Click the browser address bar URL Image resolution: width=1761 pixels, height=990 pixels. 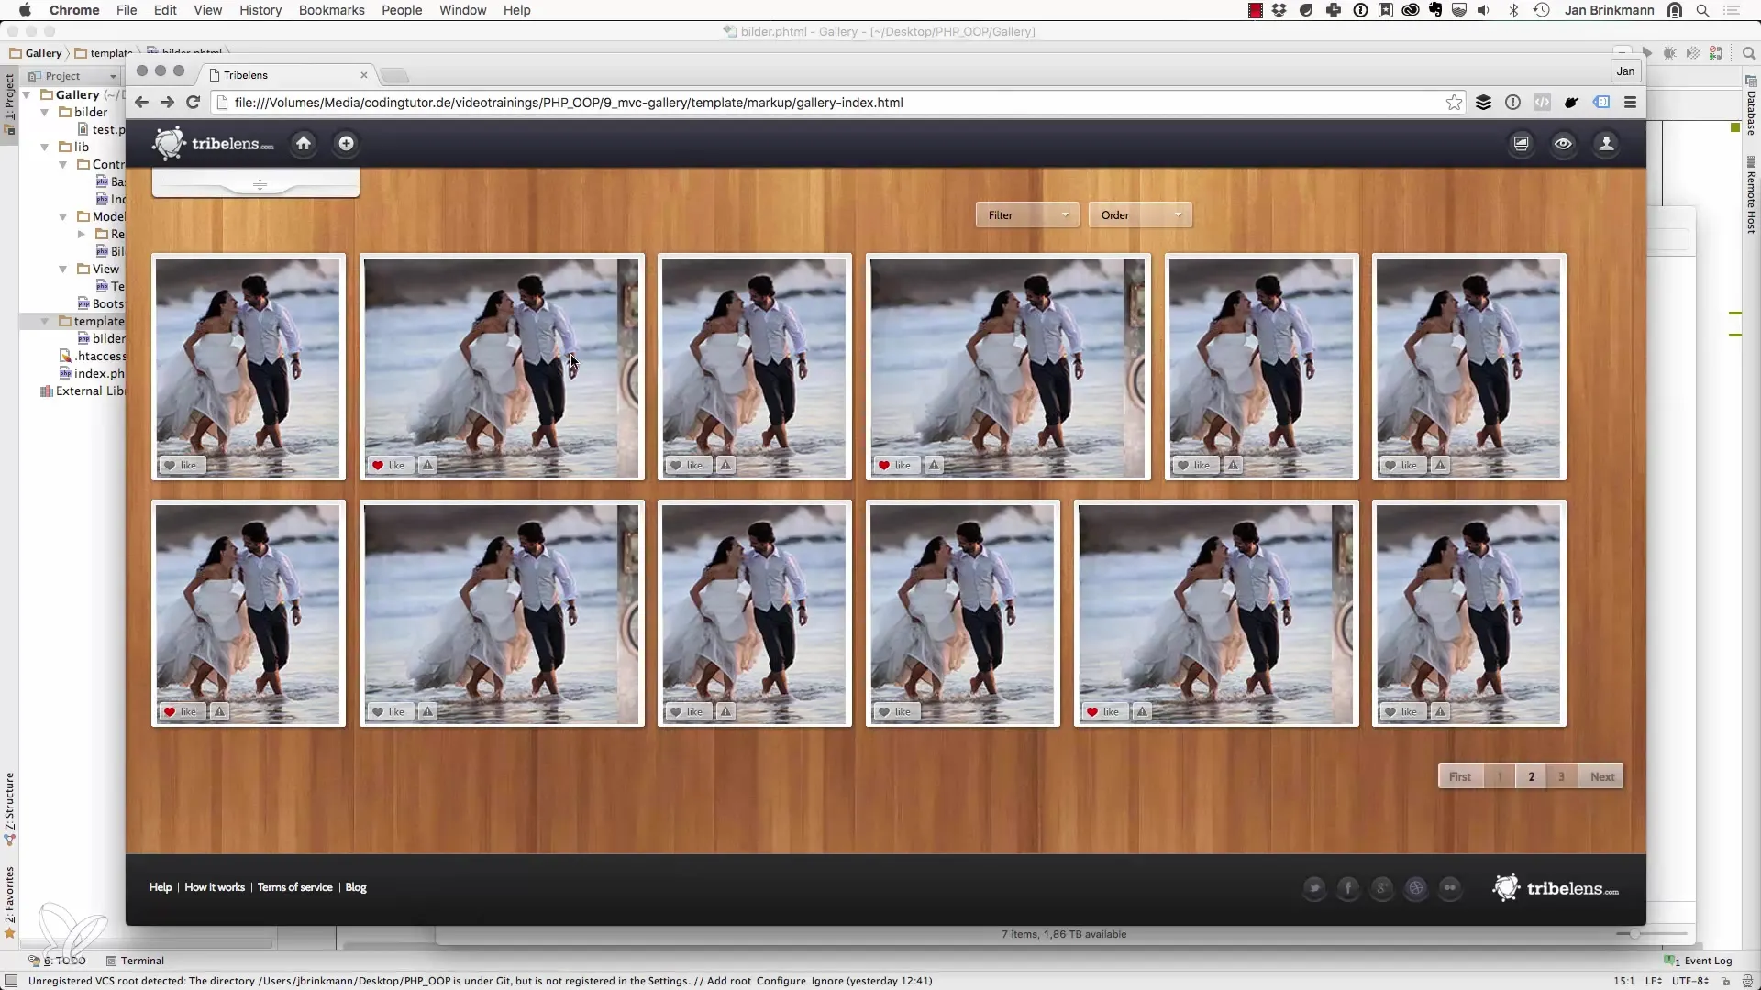[x=569, y=103]
